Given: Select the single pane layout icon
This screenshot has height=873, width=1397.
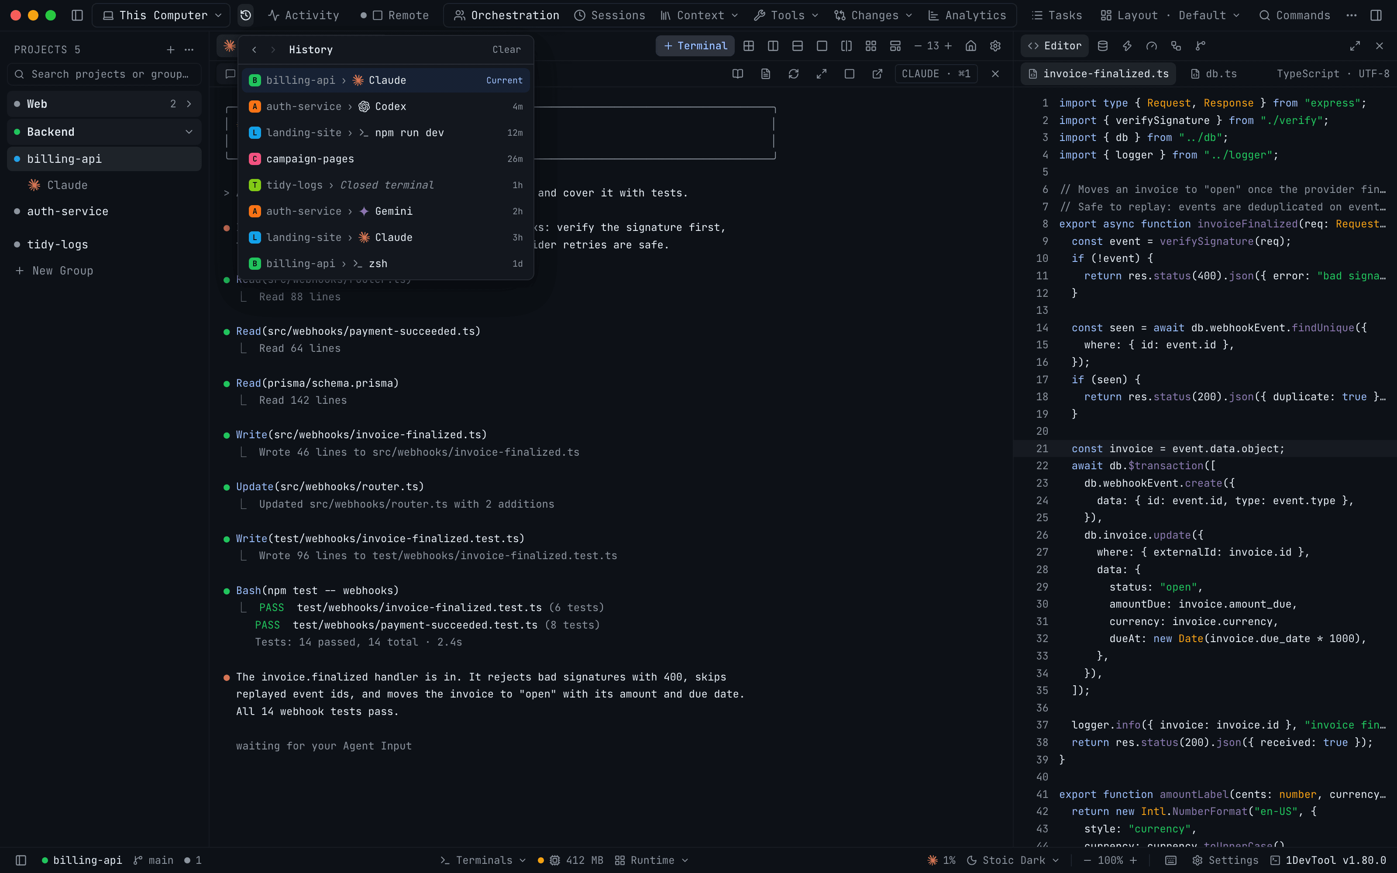Looking at the screenshot, I should [x=822, y=45].
